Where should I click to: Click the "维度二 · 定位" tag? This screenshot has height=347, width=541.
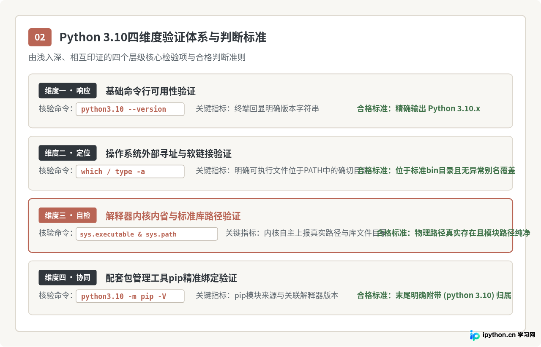(68, 153)
